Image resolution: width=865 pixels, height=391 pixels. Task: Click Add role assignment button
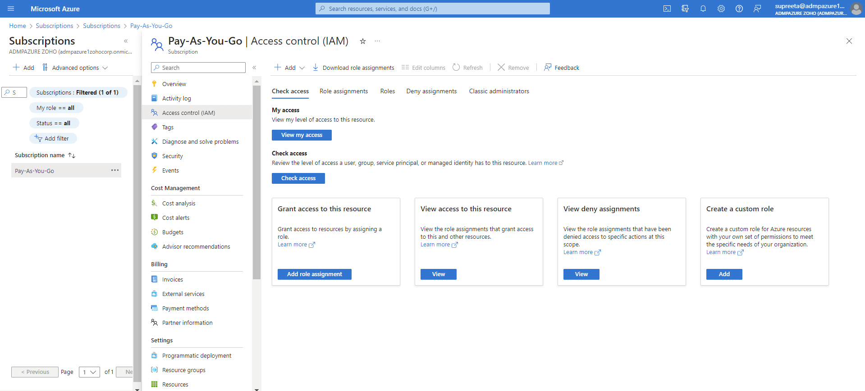click(x=315, y=274)
